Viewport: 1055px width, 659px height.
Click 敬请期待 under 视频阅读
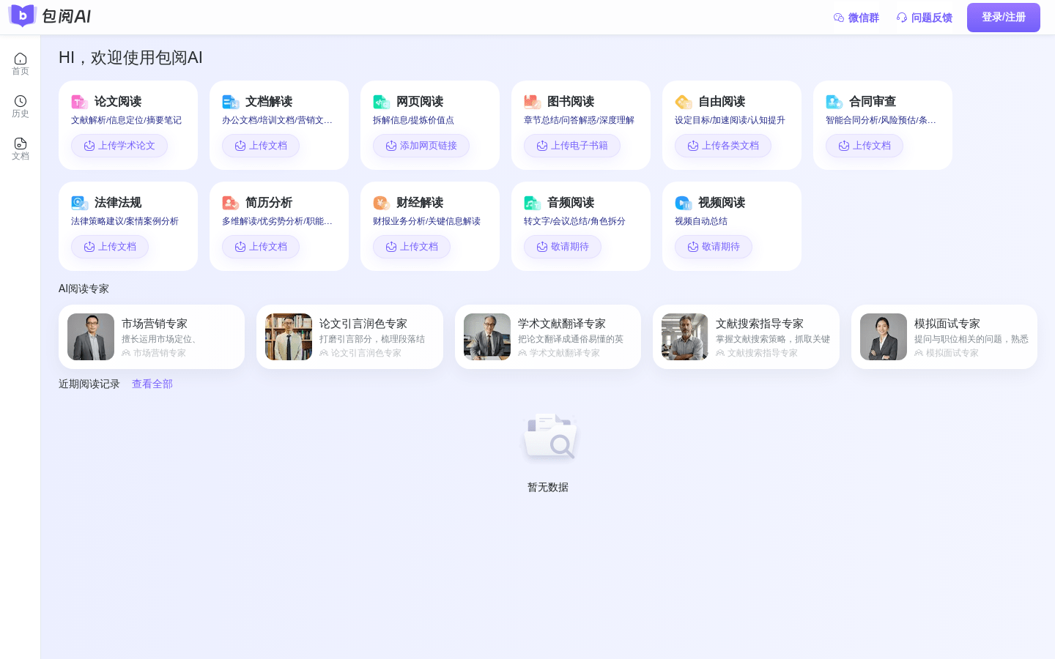(x=714, y=247)
